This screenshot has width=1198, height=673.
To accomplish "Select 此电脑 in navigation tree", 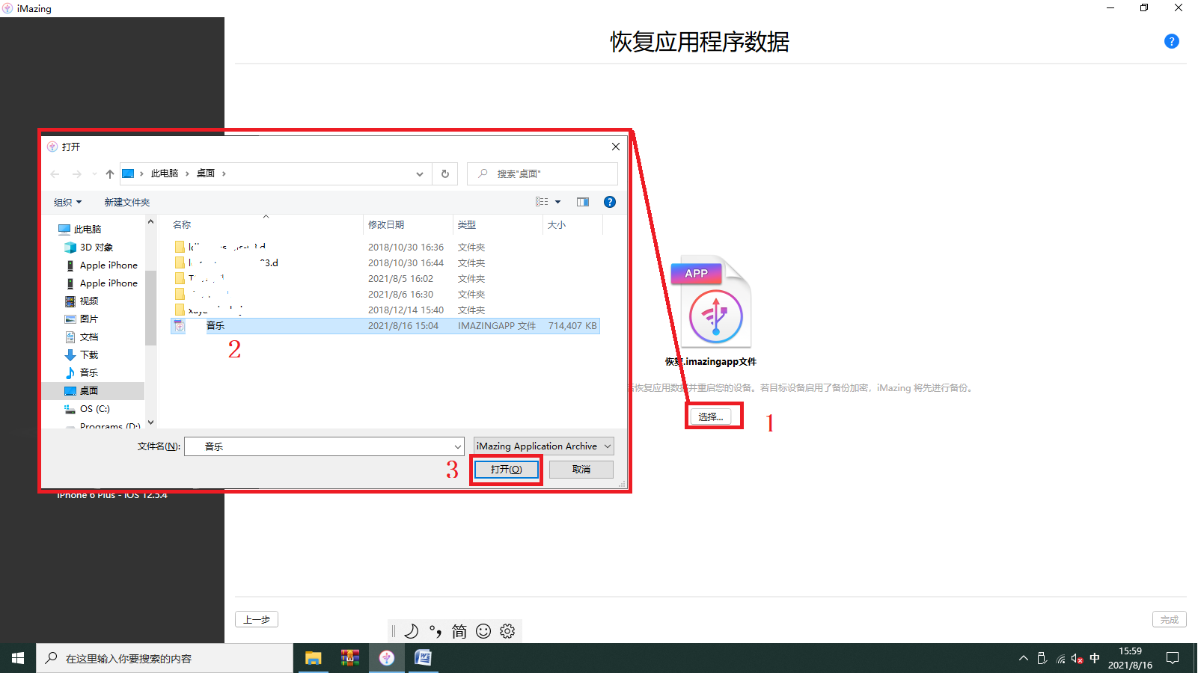I will (x=87, y=229).
